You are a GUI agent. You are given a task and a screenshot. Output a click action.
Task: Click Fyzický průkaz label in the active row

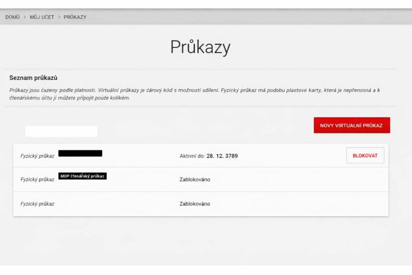(37, 156)
